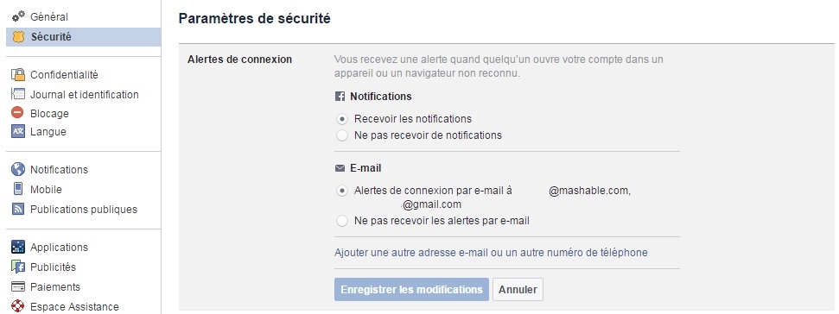The height and width of the screenshot is (314, 839).
Task: Click the Espace Assistance lifebuoy icon
Action: point(18,306)
